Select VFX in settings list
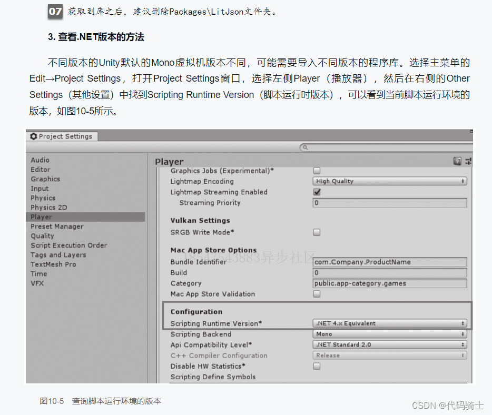The width and height of the screenshot is (492, 415). tap(37, 283)
